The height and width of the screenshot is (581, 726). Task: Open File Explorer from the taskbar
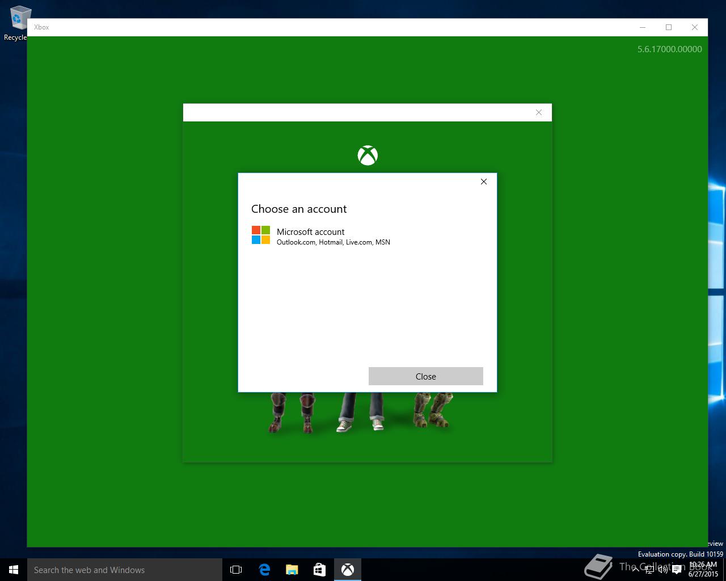(292, 570)
